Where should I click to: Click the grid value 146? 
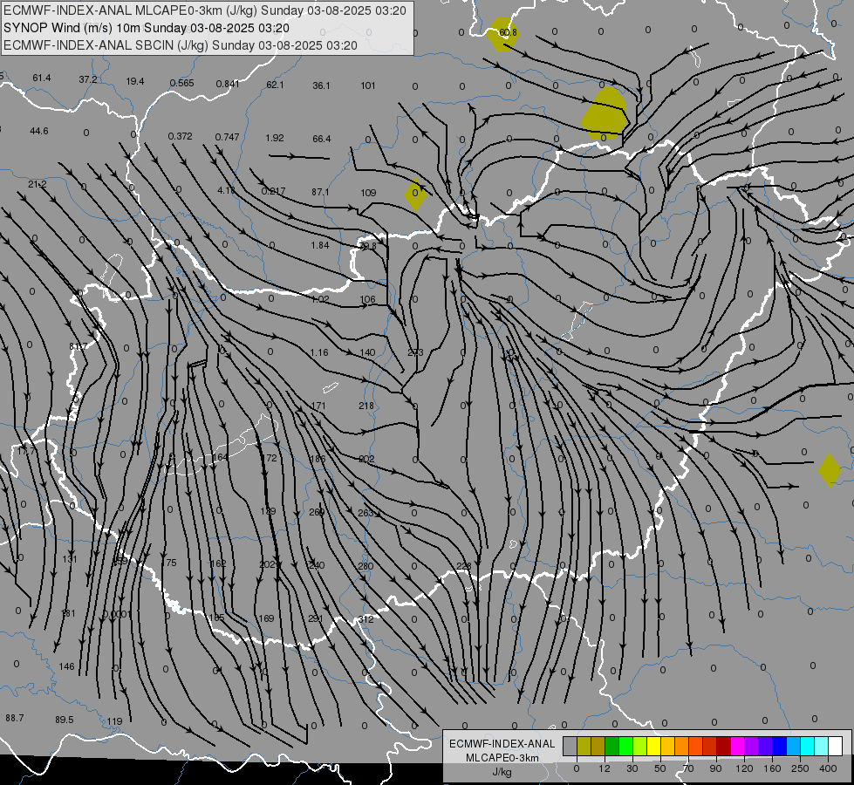coord(66,666)
